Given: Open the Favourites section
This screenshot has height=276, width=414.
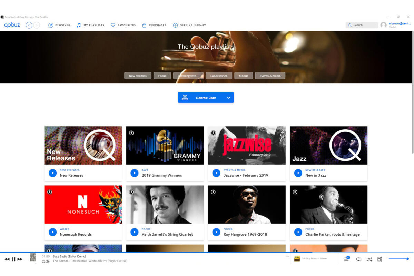Looking at the screenshot, I should 123,25.
